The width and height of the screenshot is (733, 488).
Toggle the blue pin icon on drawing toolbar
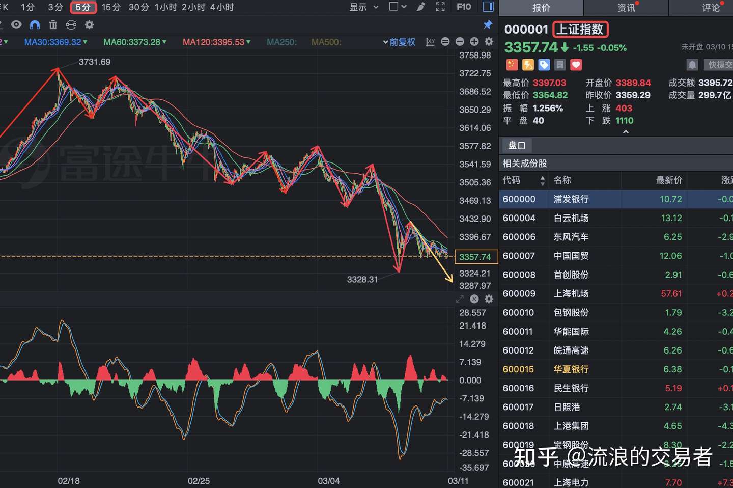(x=488, y=24)
